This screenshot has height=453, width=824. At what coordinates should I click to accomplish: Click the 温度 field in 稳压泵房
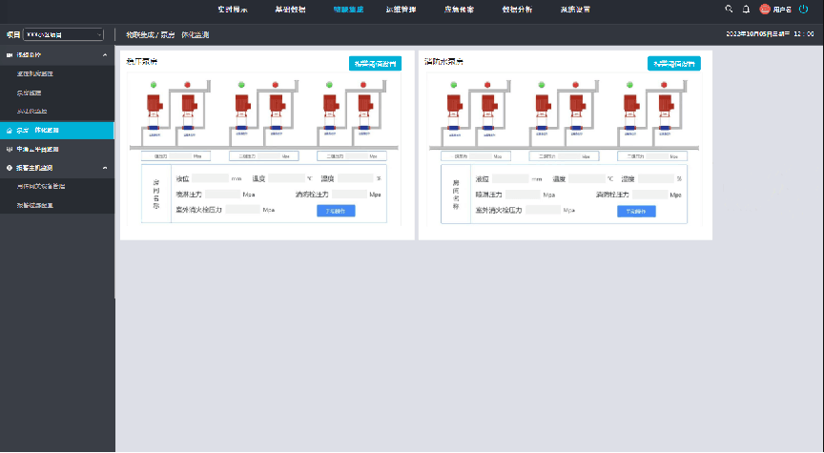tap(286, 178)
